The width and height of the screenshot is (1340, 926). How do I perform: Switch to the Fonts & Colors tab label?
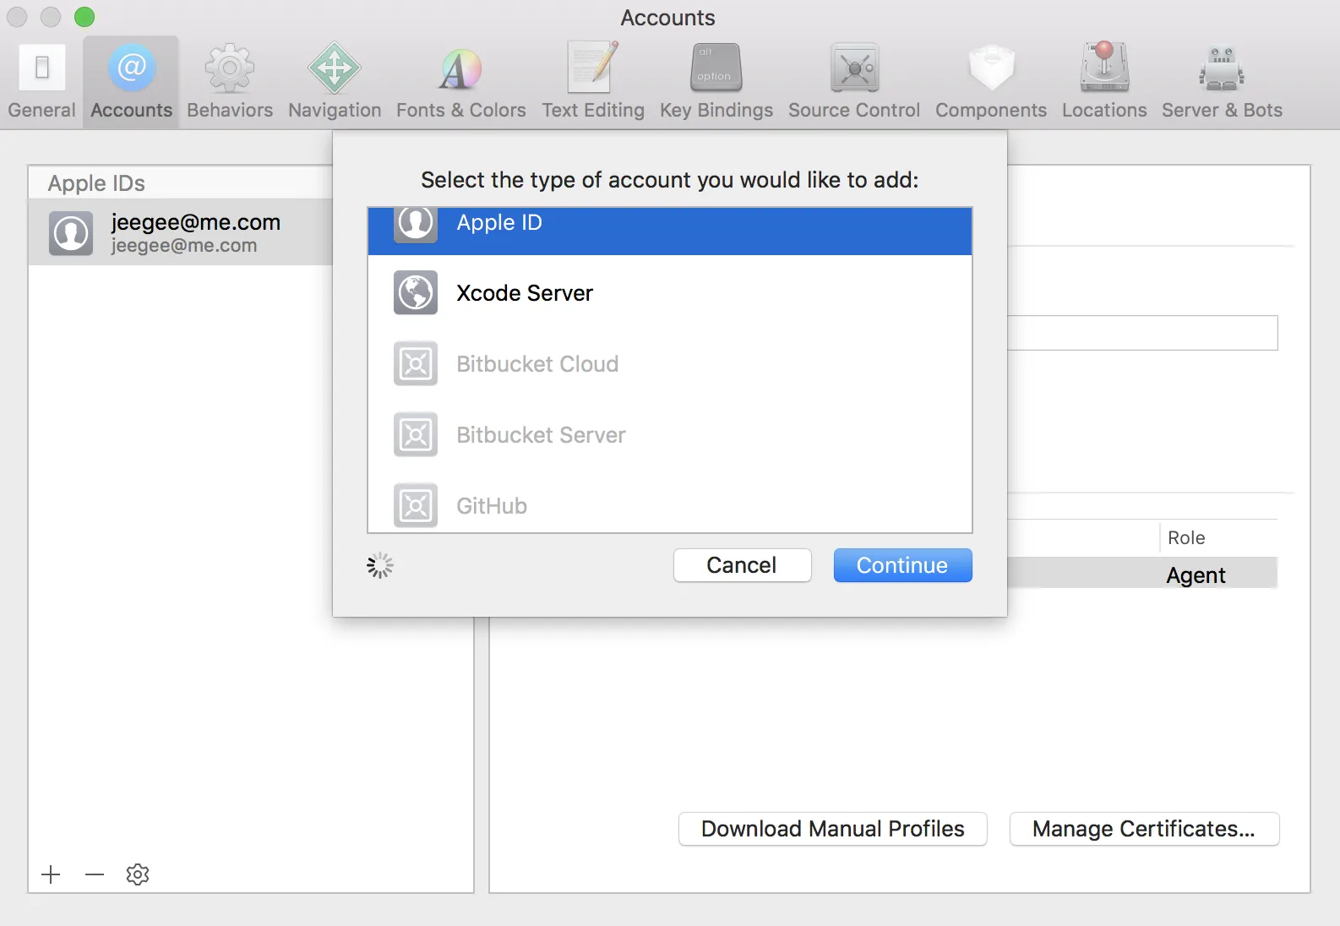(x=460, y=111)
